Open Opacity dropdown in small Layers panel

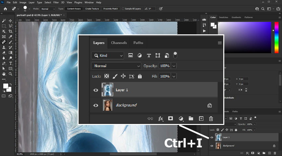(x=255, y=124)
